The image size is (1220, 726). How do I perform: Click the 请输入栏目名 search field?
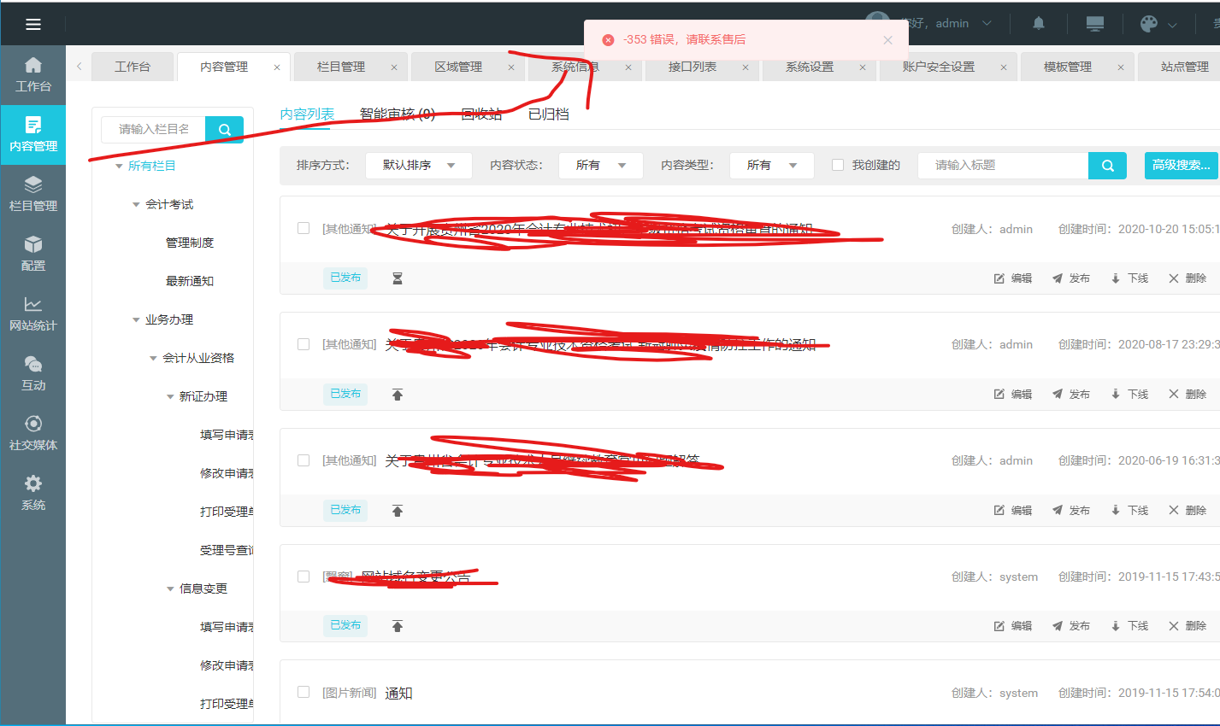[154, 130]
